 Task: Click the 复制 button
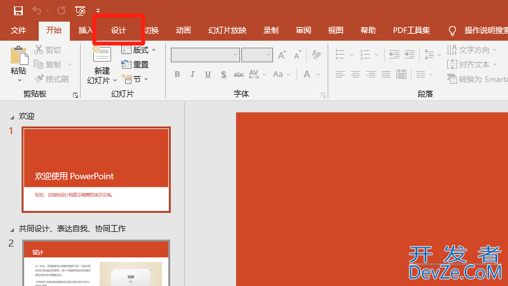click(x=48, y=65)
